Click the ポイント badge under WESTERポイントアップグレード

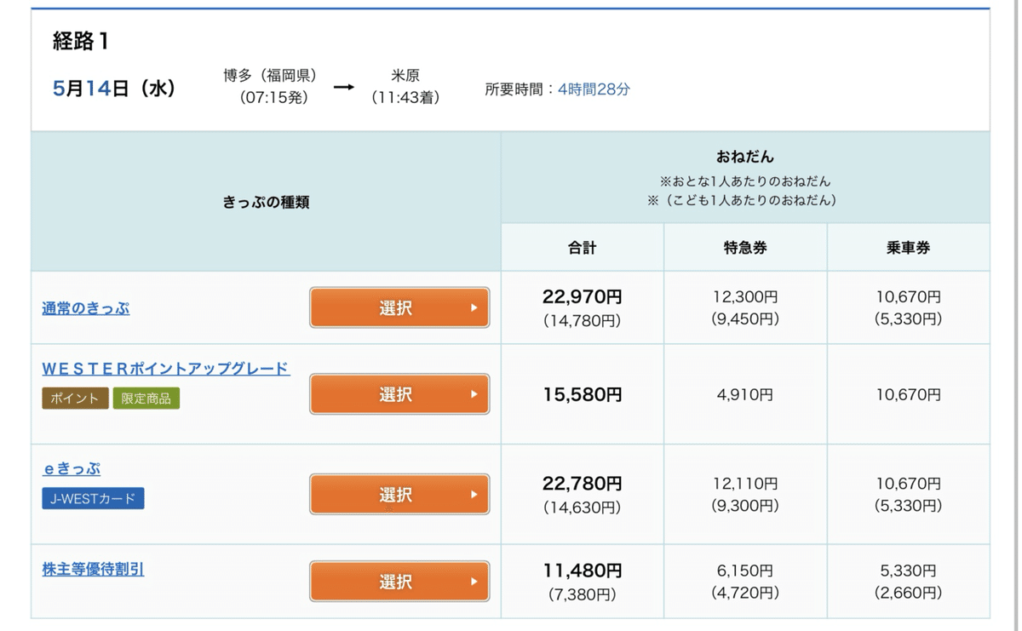click(74, 398)
